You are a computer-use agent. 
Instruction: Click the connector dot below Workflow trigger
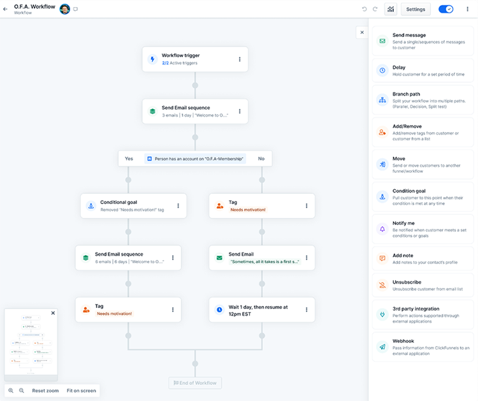(x=195, y=85)
